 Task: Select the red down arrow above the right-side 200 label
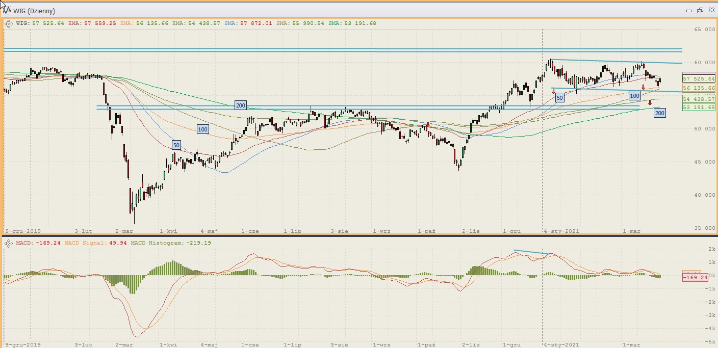point(650,103)
